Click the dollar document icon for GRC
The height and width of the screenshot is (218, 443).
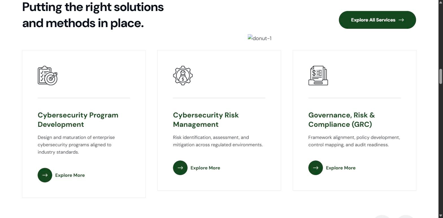click(318, 75)
